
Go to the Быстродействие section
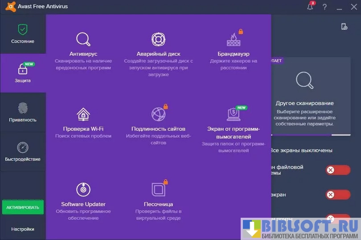(23, 151)
